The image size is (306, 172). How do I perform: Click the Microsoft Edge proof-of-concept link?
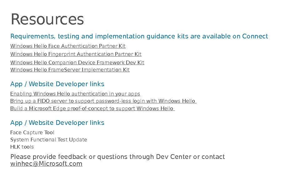(92, 108)
